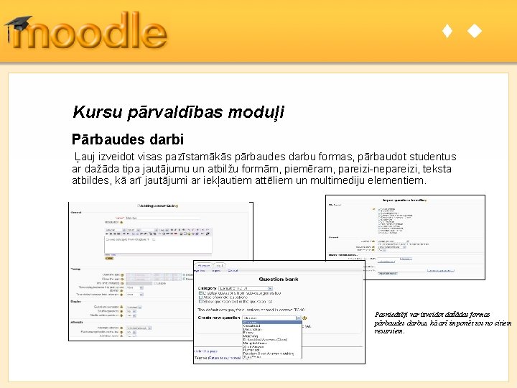The height and width of the screenshot is (388, 517).
Task: Click help icon next to Introduction label
Action: pos(121,222)
